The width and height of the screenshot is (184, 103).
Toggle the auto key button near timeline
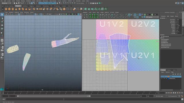pyautogui.click(x=182, y=96)
